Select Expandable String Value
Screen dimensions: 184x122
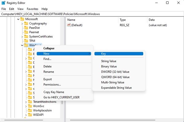pos(119,88)
